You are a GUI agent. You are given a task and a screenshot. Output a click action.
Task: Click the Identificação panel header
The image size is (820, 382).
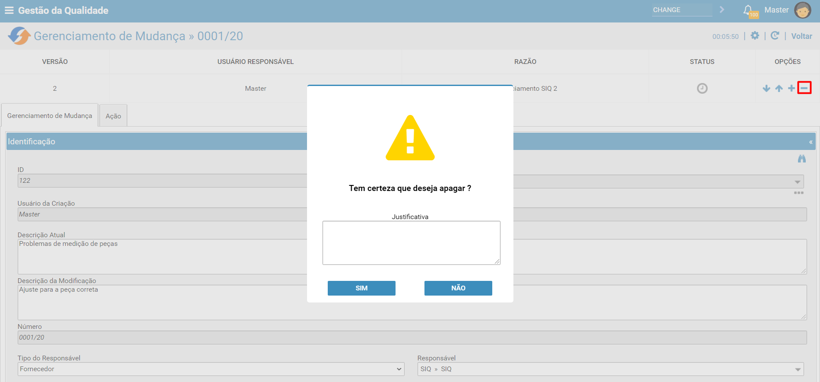411,141
